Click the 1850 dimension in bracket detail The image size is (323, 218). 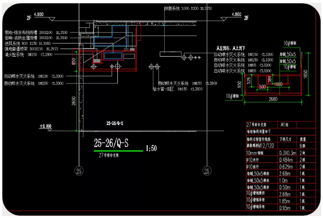click(305, 74)
